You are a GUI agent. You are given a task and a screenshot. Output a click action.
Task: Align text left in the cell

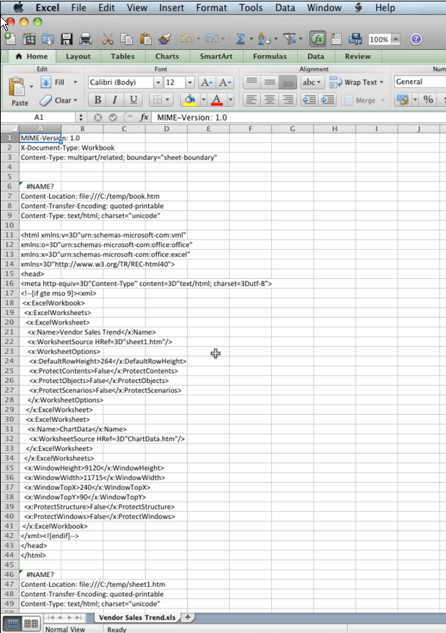coord(252,100)
